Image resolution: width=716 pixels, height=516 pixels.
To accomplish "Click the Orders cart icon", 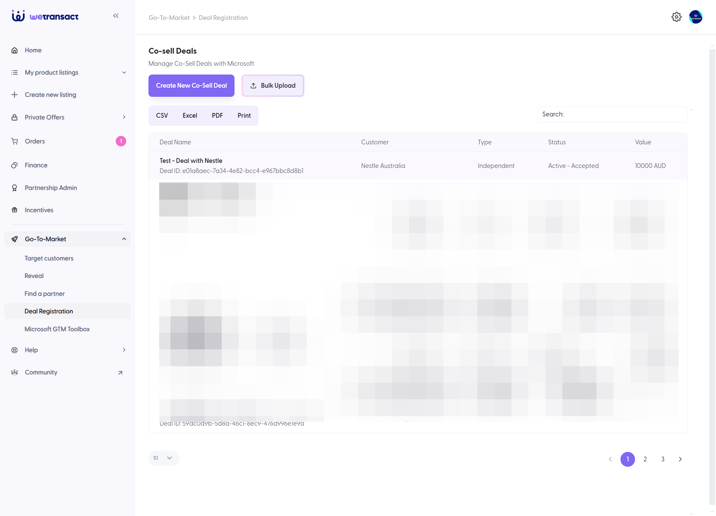I will (15, 141).
